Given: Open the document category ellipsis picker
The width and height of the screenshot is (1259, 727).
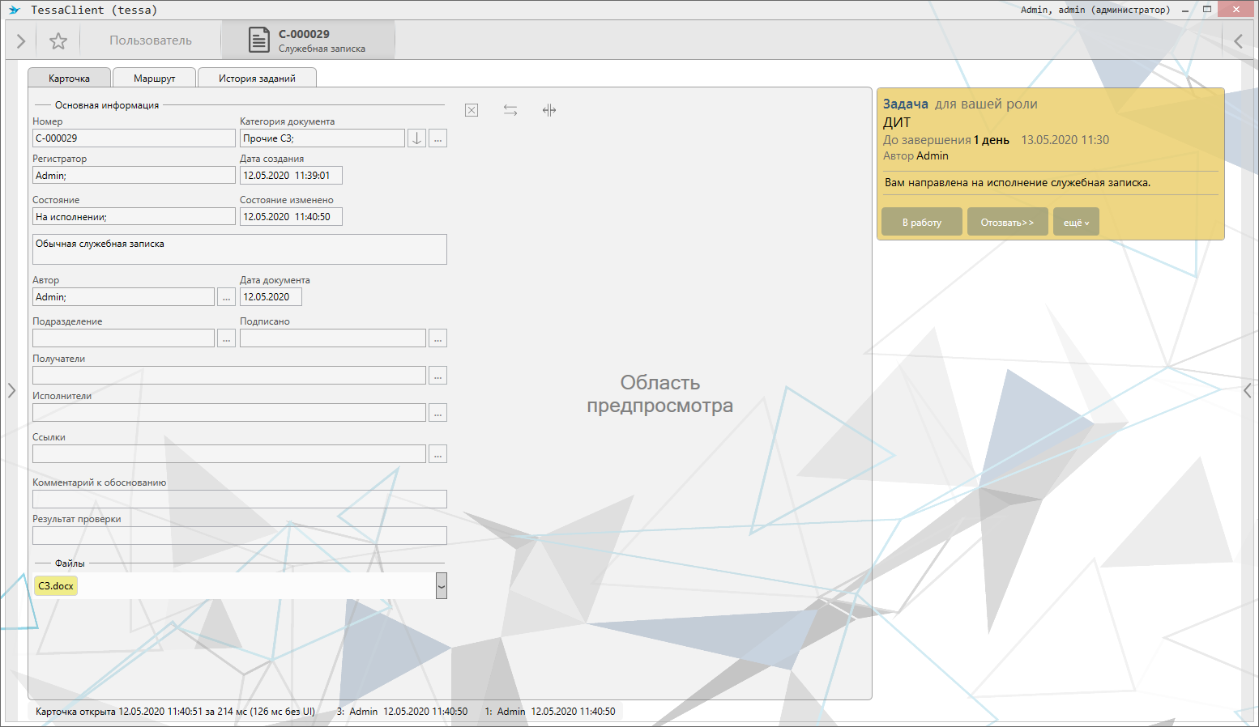Looking at the screenshot, I should (x=437, y=138).
